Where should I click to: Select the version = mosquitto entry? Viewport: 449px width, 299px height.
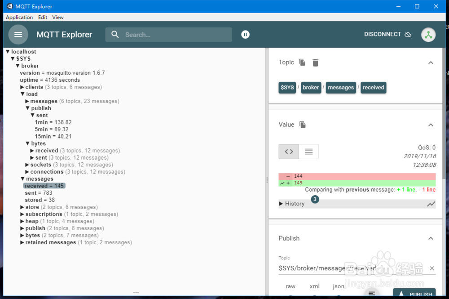(62, 73)
